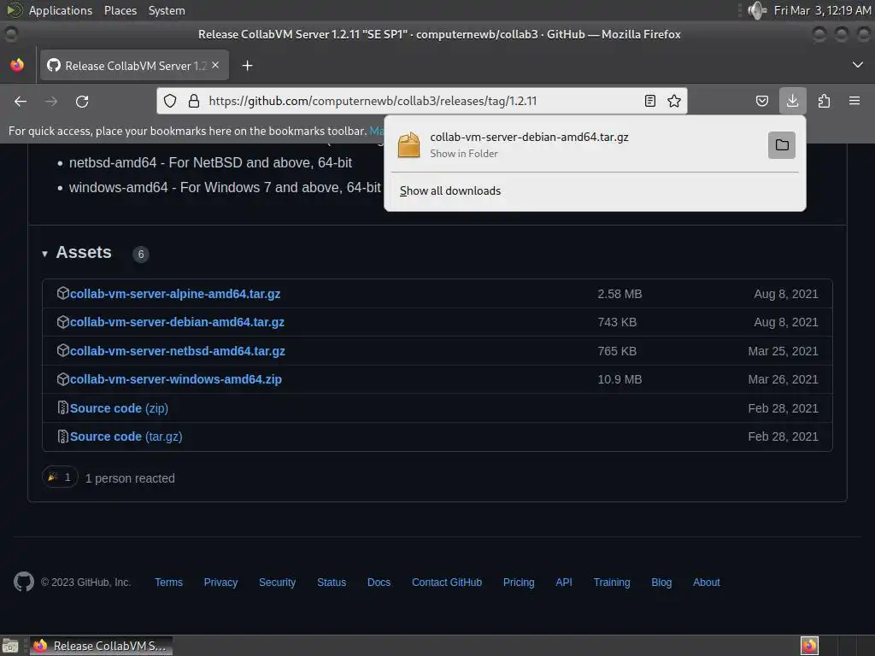Open Firefox application hamburger menu
The image size is (875, 656).
click(854, 101)
